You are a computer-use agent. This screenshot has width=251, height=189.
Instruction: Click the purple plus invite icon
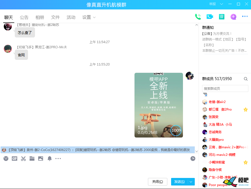coord(234,17)
